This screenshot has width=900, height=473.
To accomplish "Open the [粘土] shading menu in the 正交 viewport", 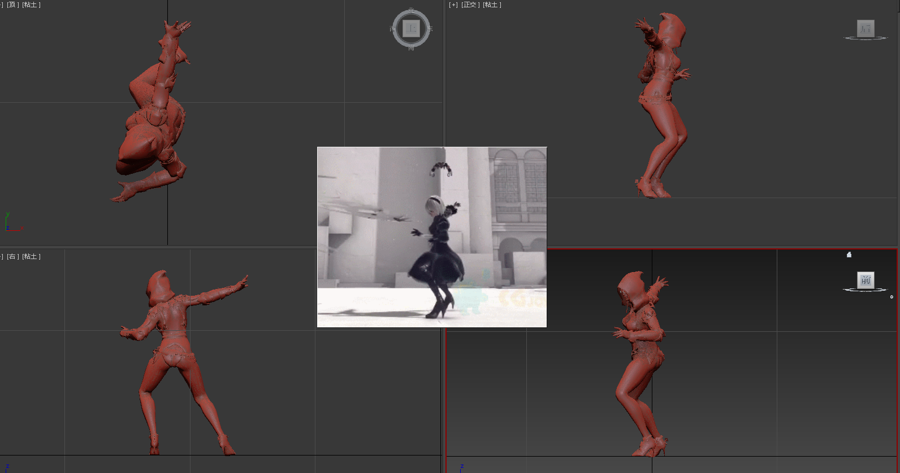I will pyautogui.click(x=492, y=5).
